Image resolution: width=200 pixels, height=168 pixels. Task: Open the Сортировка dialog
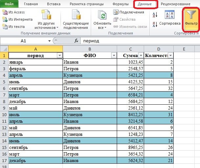point(170,18)
